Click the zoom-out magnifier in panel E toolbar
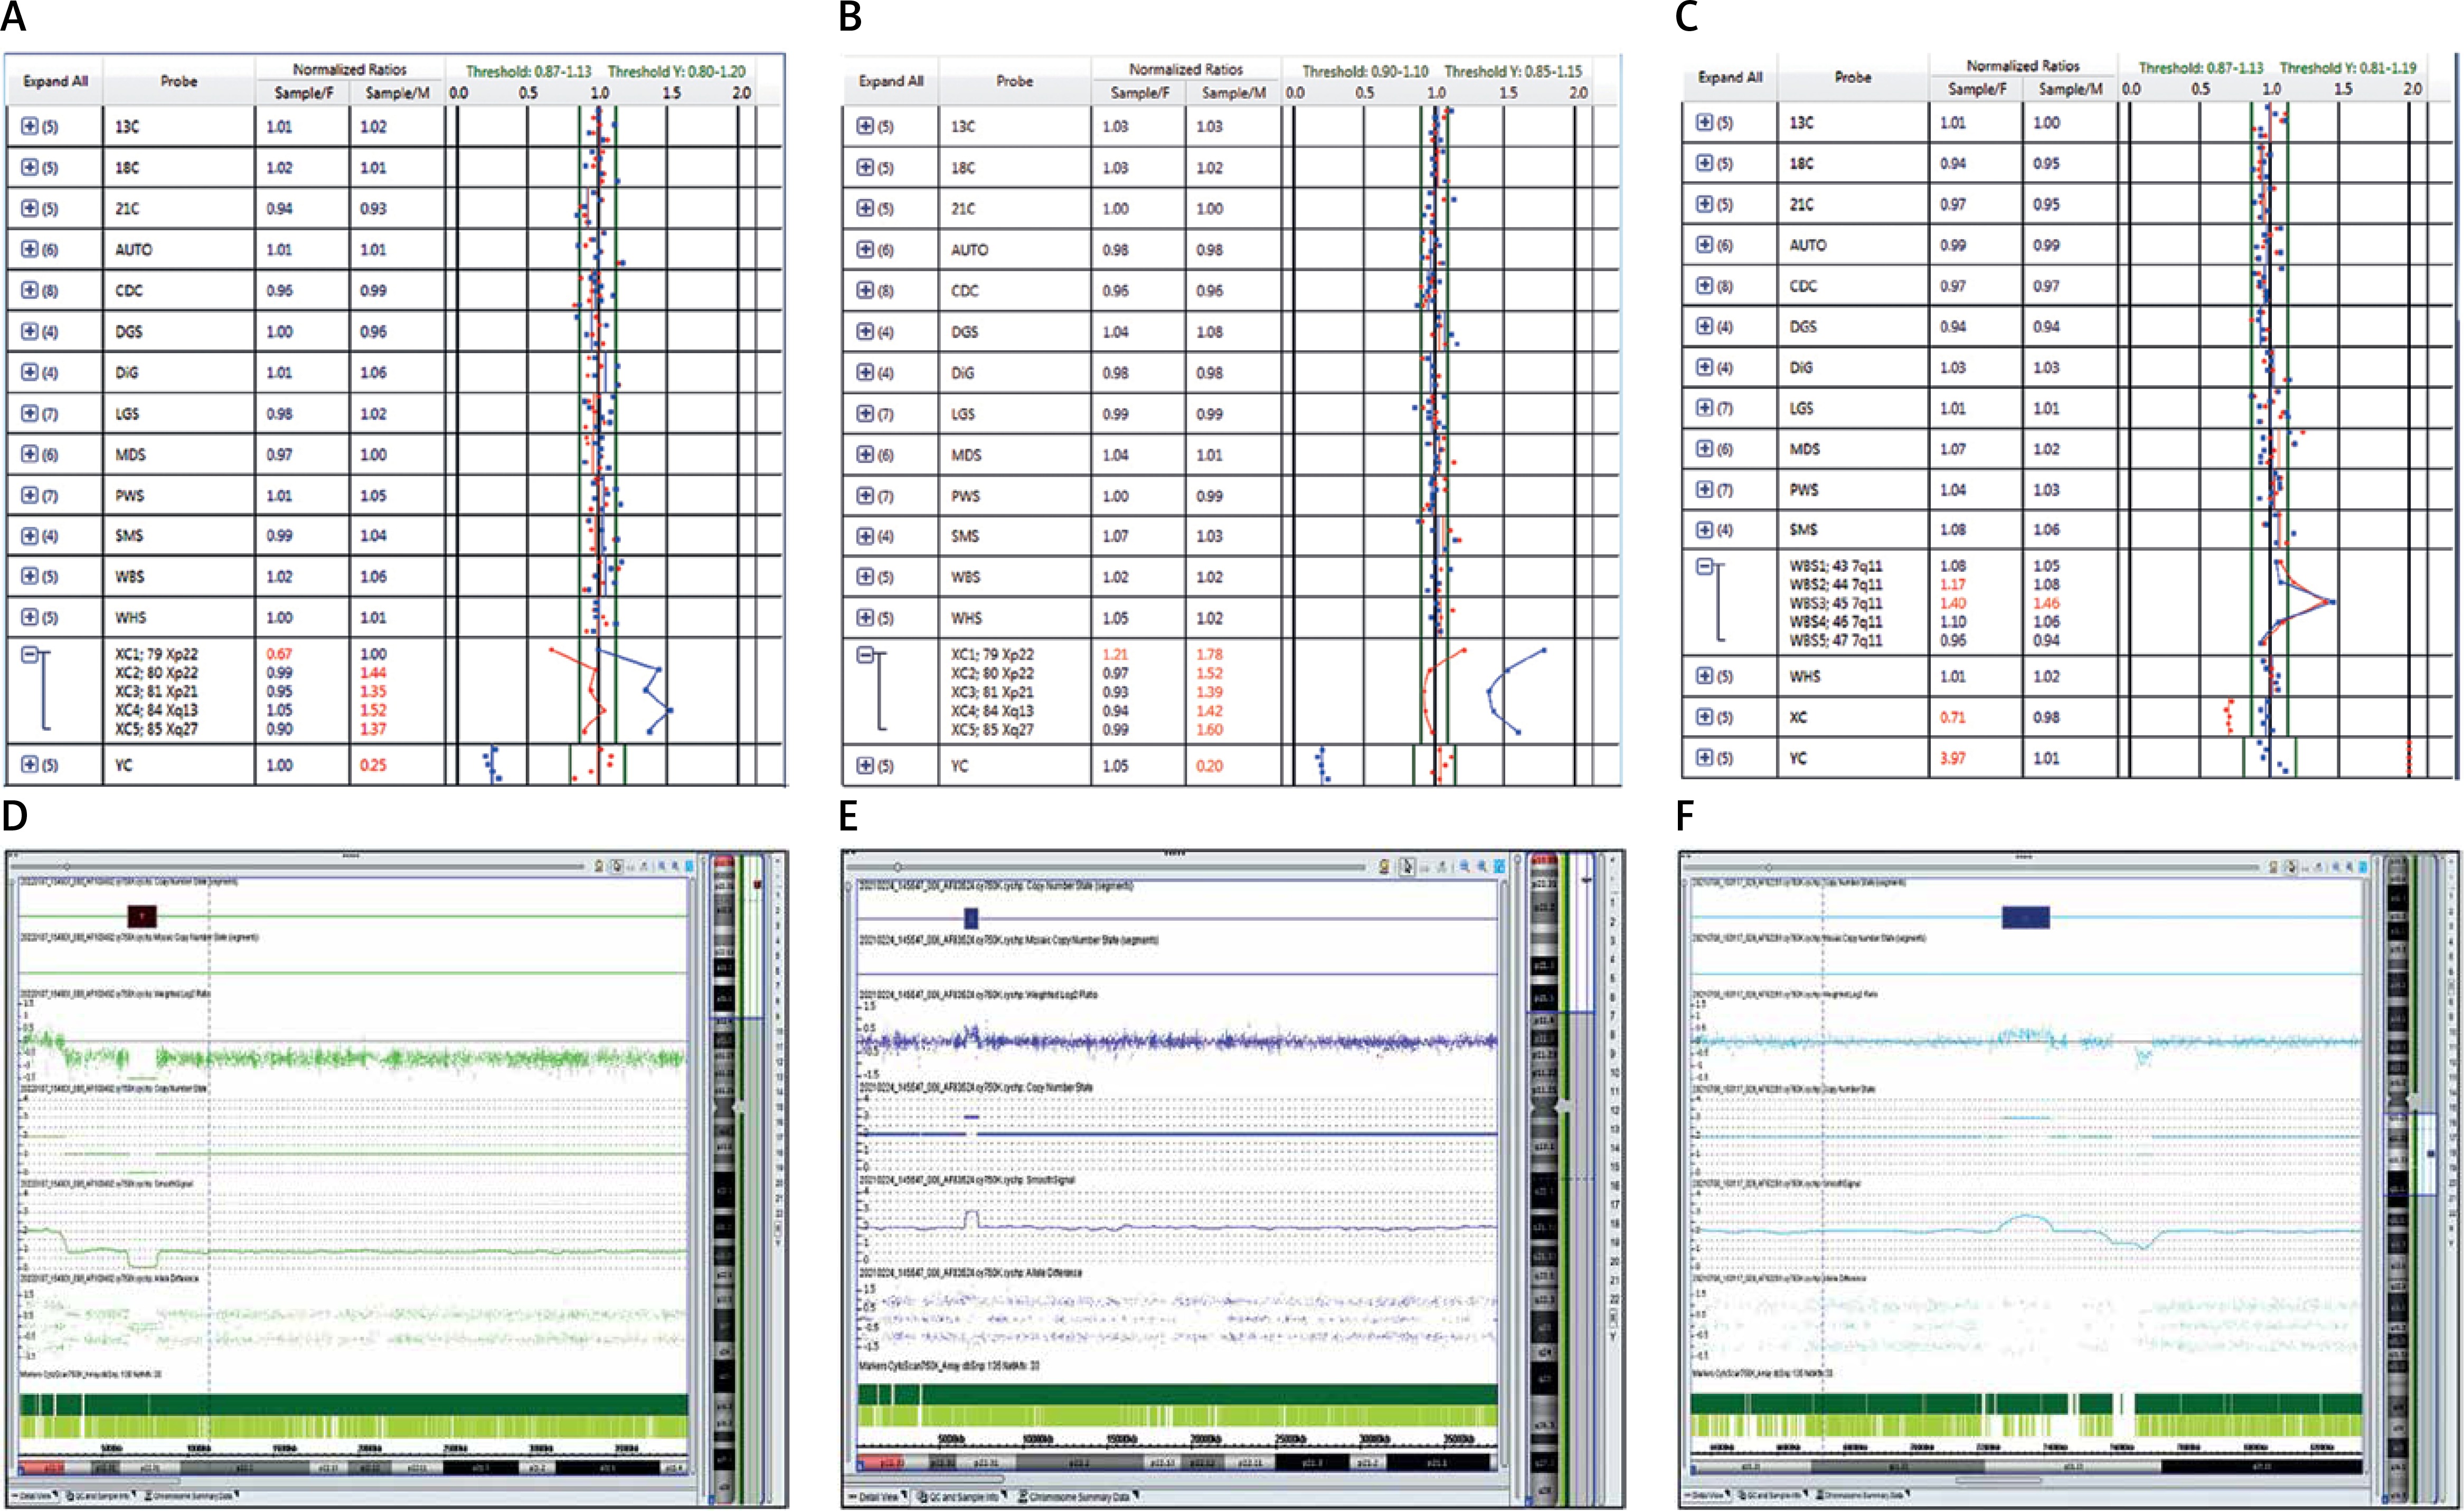 pyautogui.click(x=1482, y=867)
